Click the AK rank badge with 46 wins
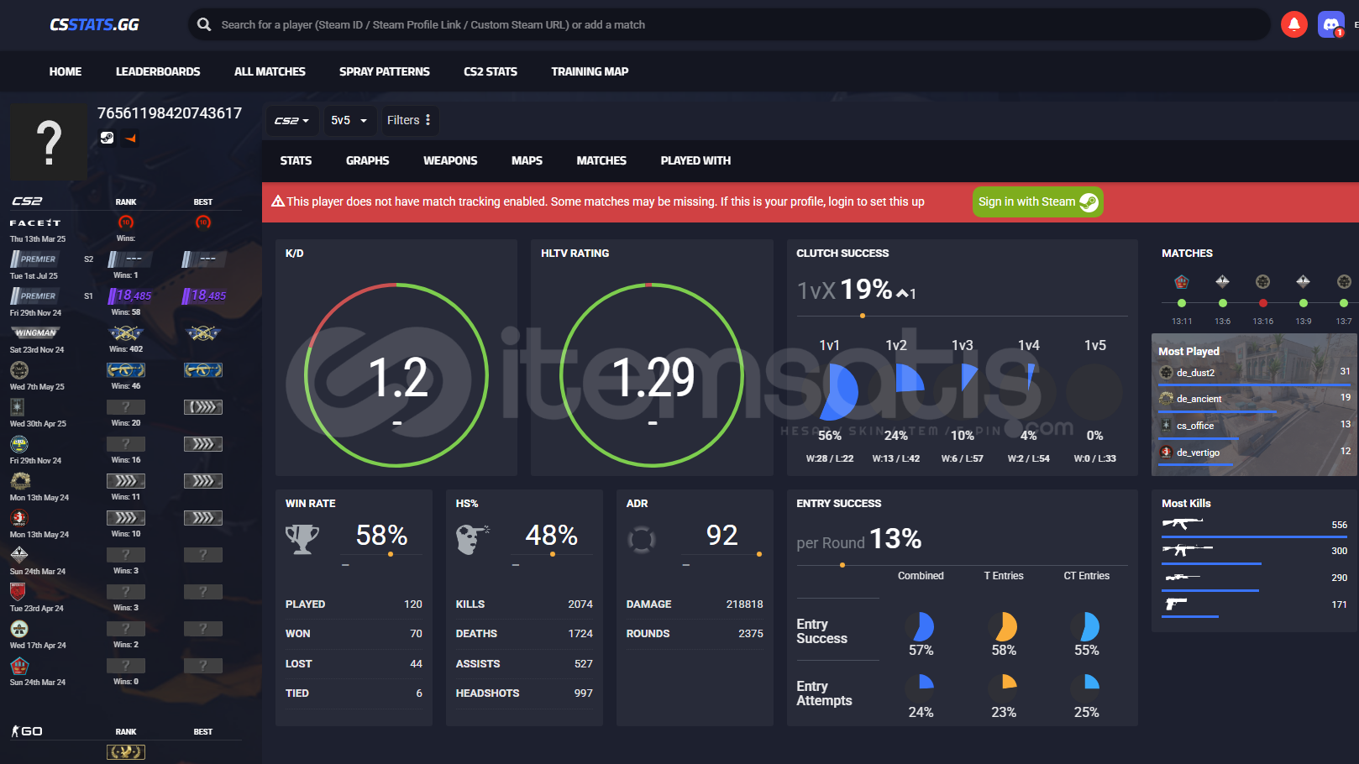Screen dimensions: 1359x764 (x=126, y=369)
